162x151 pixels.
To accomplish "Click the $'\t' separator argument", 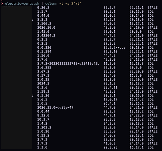I will 76,4.
